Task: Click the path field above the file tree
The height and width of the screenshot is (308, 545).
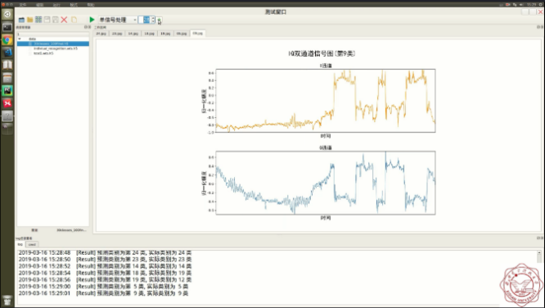Action: tap(53, 34)
